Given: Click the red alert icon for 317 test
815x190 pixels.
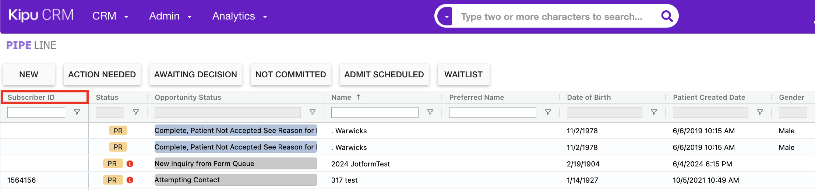Looking at the screenshot, I should point(130,180).
